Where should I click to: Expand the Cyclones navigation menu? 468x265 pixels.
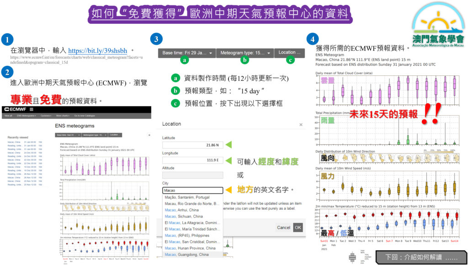click(46, 116)
